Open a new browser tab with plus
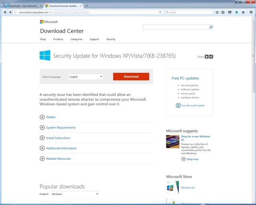 [x=87, y=6]
